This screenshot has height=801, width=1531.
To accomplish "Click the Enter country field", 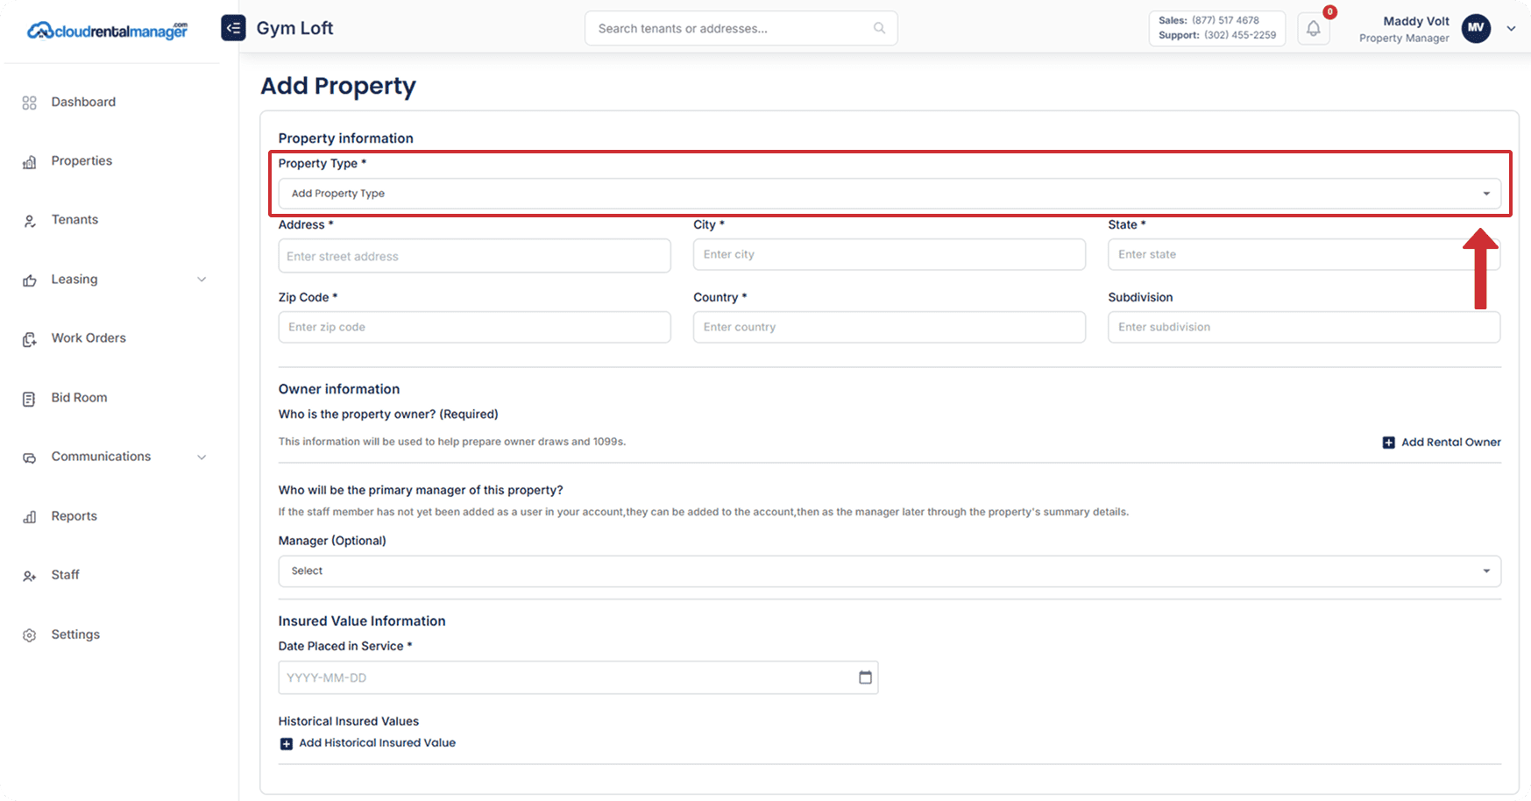I will click(890, 327).
